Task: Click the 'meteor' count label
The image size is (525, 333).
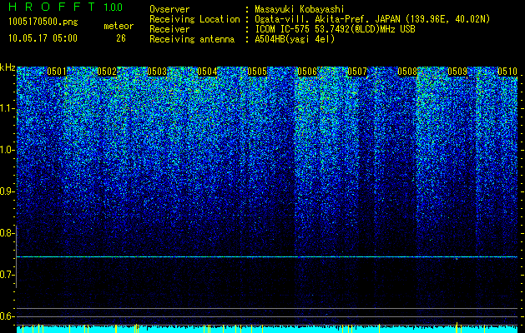Action: click(119, 26)
